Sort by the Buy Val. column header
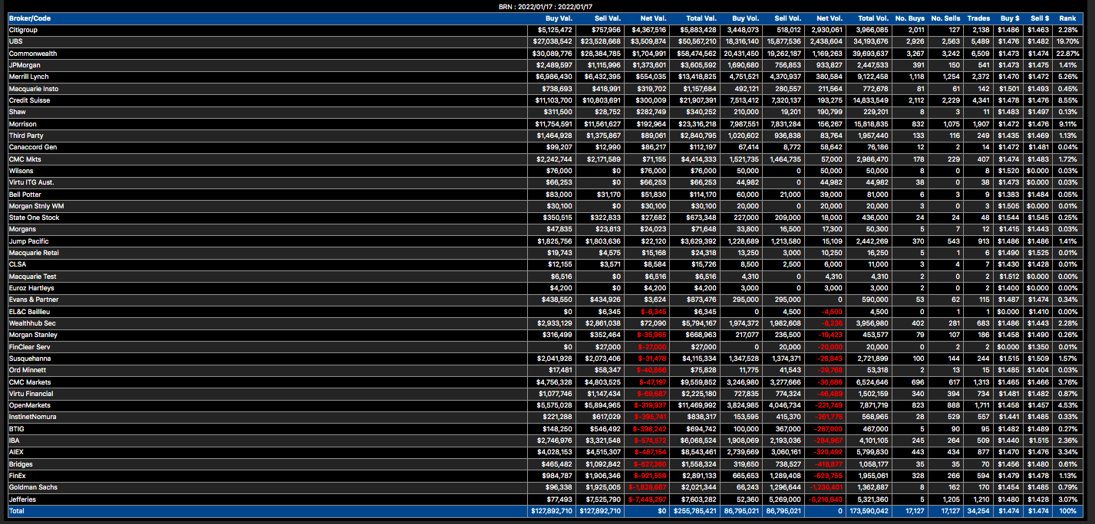Screen dimensions: 1095x524 (x=559, y=18)
